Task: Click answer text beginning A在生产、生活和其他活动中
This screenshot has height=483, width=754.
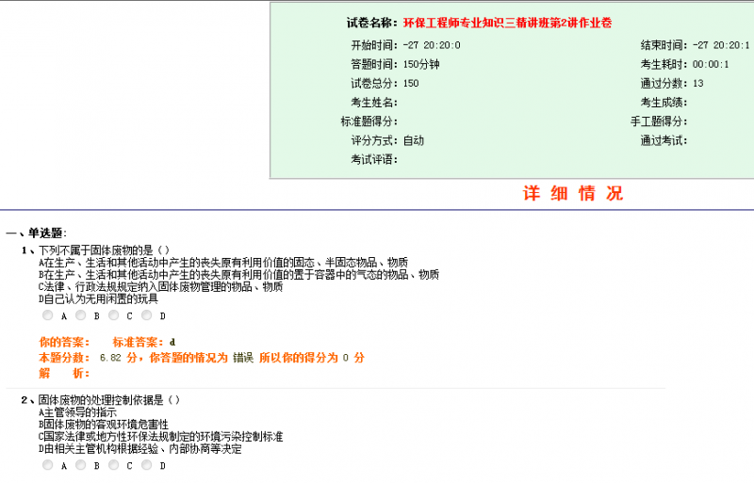Action: [x=223, y=263]
